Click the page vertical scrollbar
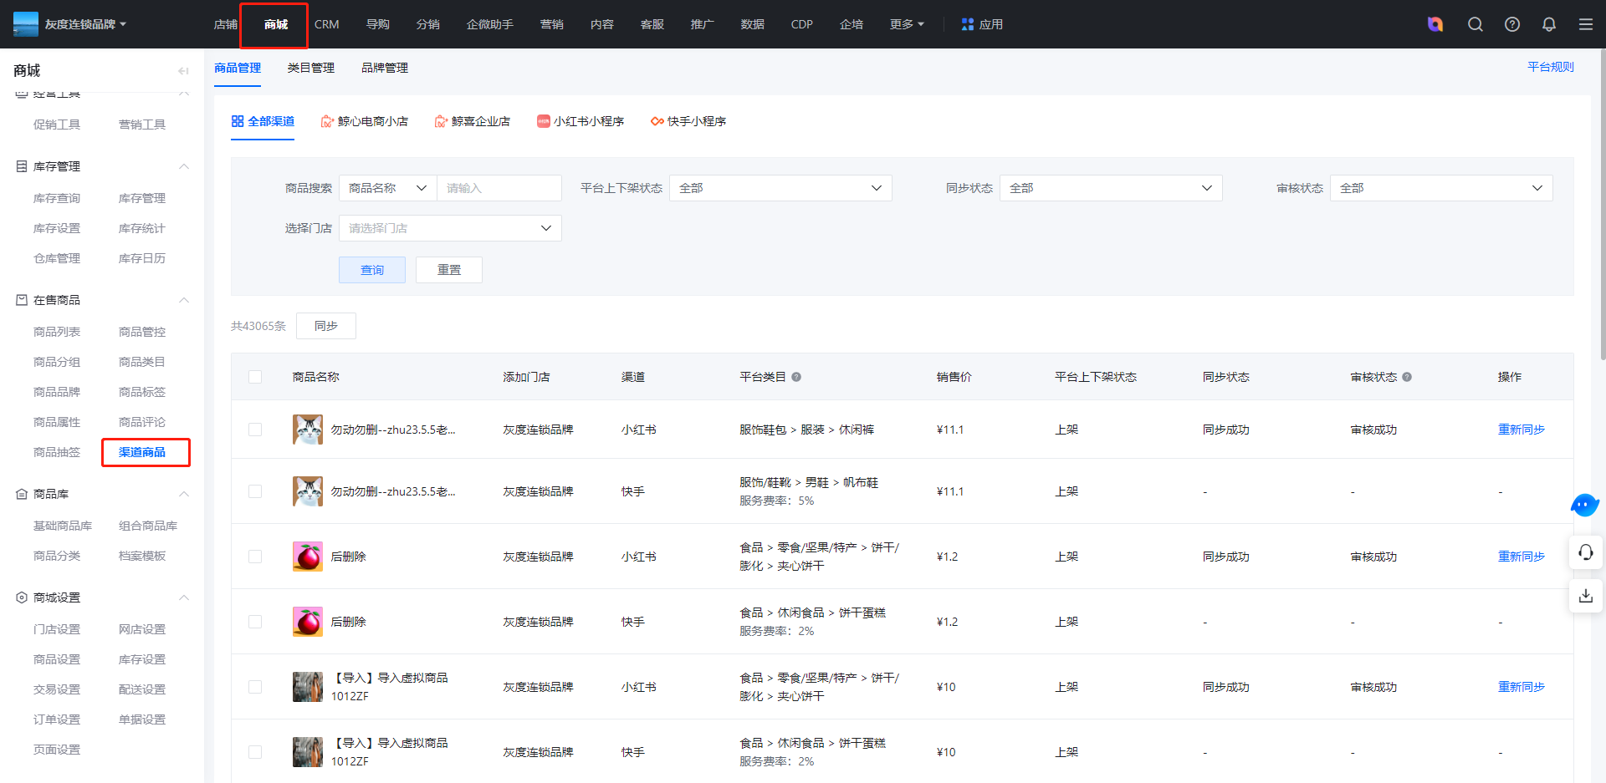This screenshot has width=1606, height=783. click(x=1602, y=205)
